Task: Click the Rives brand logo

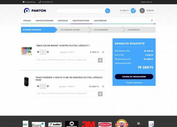Action: click(x=38, y=125)
